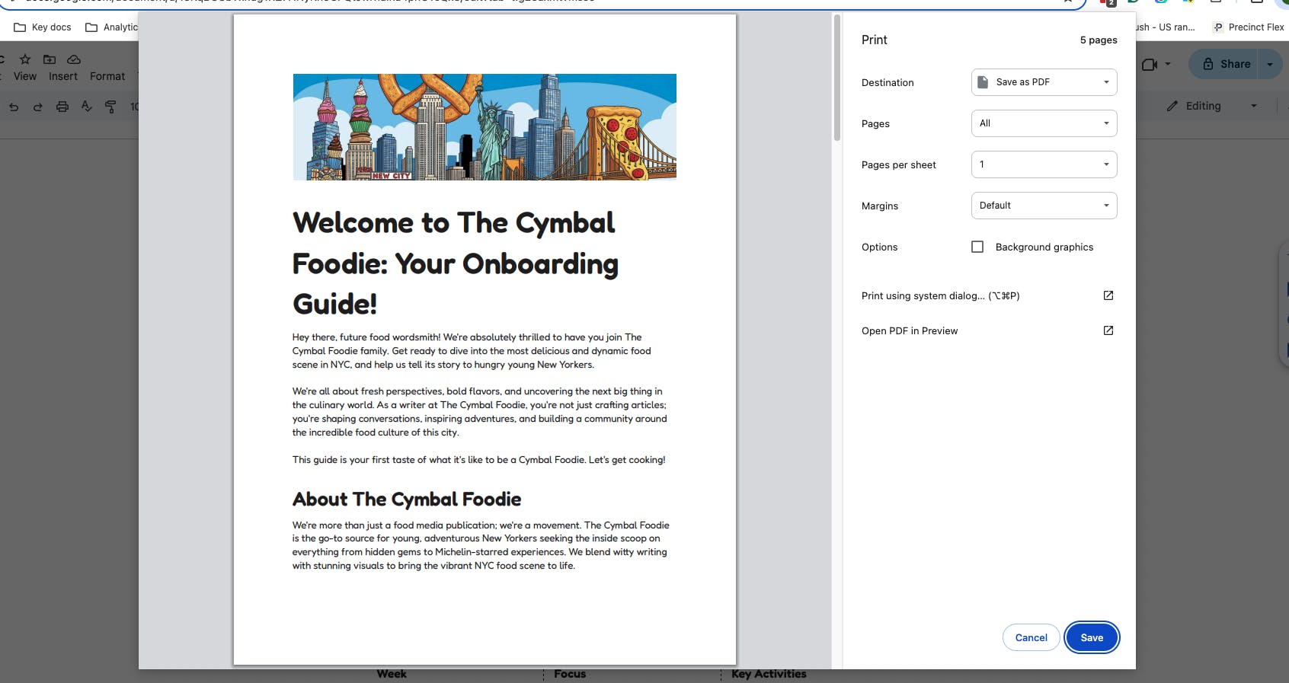Screen dimensions: 1289x683
Task: Open the Editing mode dropdown
Action: point(1211,107)
